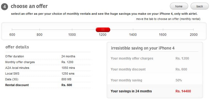Click the Data (3G) row
Image resolution: width=210 pixels, height=103 pixels.
click(x=48, y=79)
